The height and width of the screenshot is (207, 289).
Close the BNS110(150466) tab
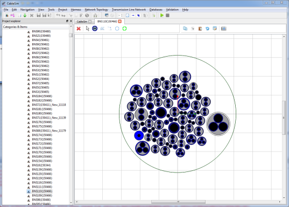(x=120, y=22)
